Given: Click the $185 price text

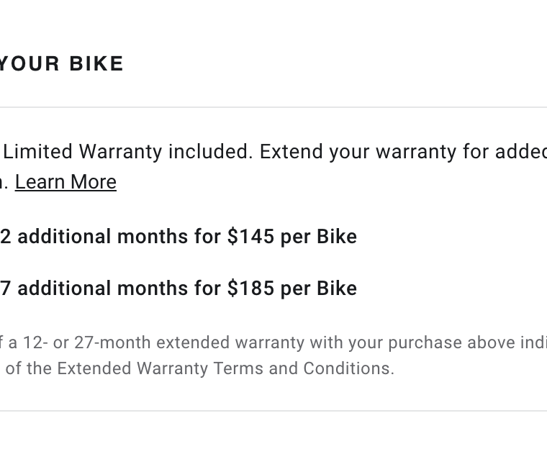Looking at the screenshot, I should click(x=250, y=289).
